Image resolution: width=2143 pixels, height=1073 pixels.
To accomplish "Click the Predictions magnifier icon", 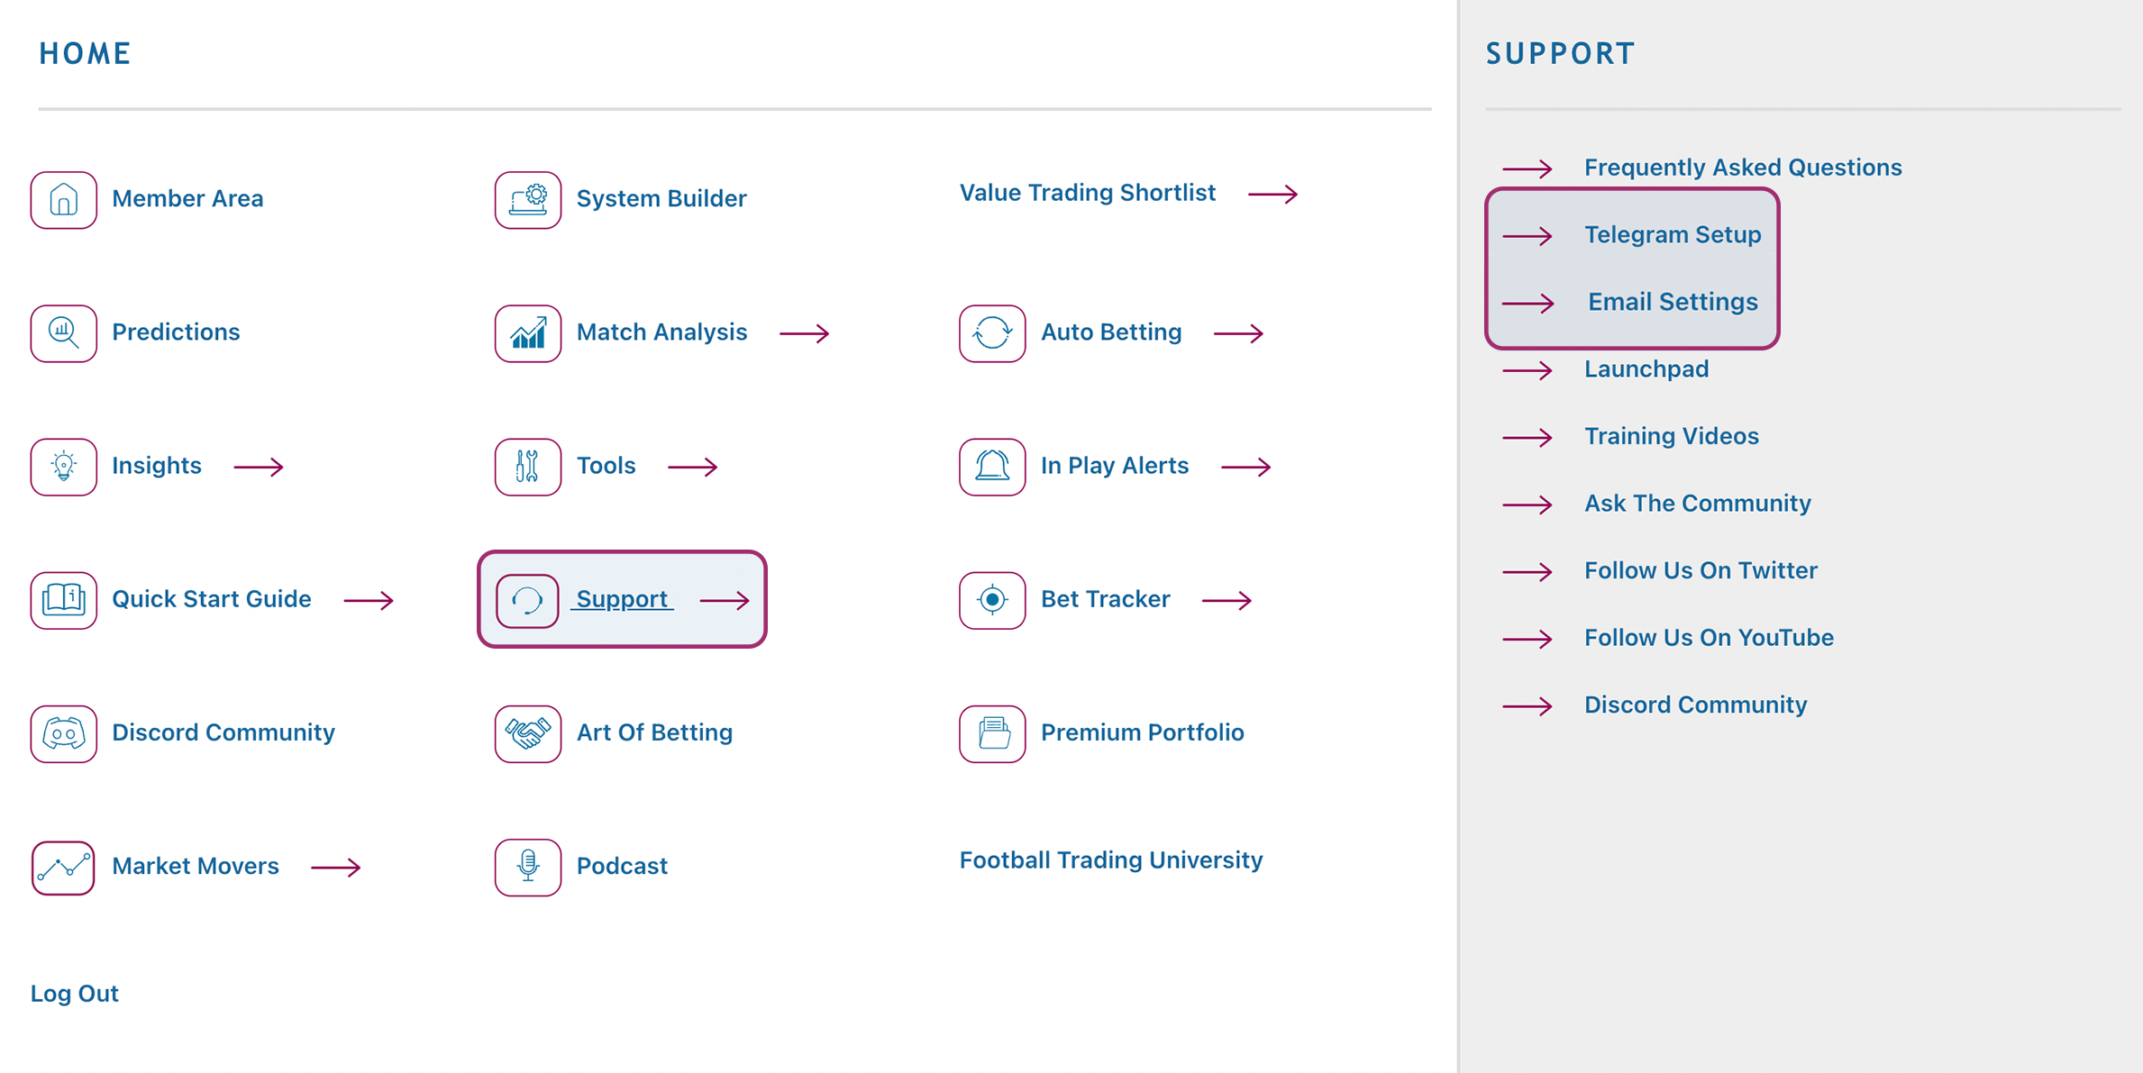I will click(63, 332).
